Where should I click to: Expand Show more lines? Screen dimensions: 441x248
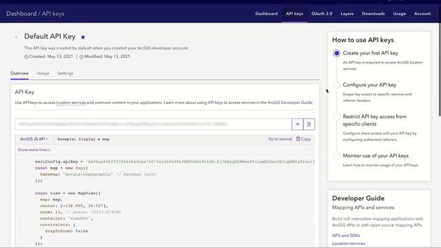click(x=34, y=149)
